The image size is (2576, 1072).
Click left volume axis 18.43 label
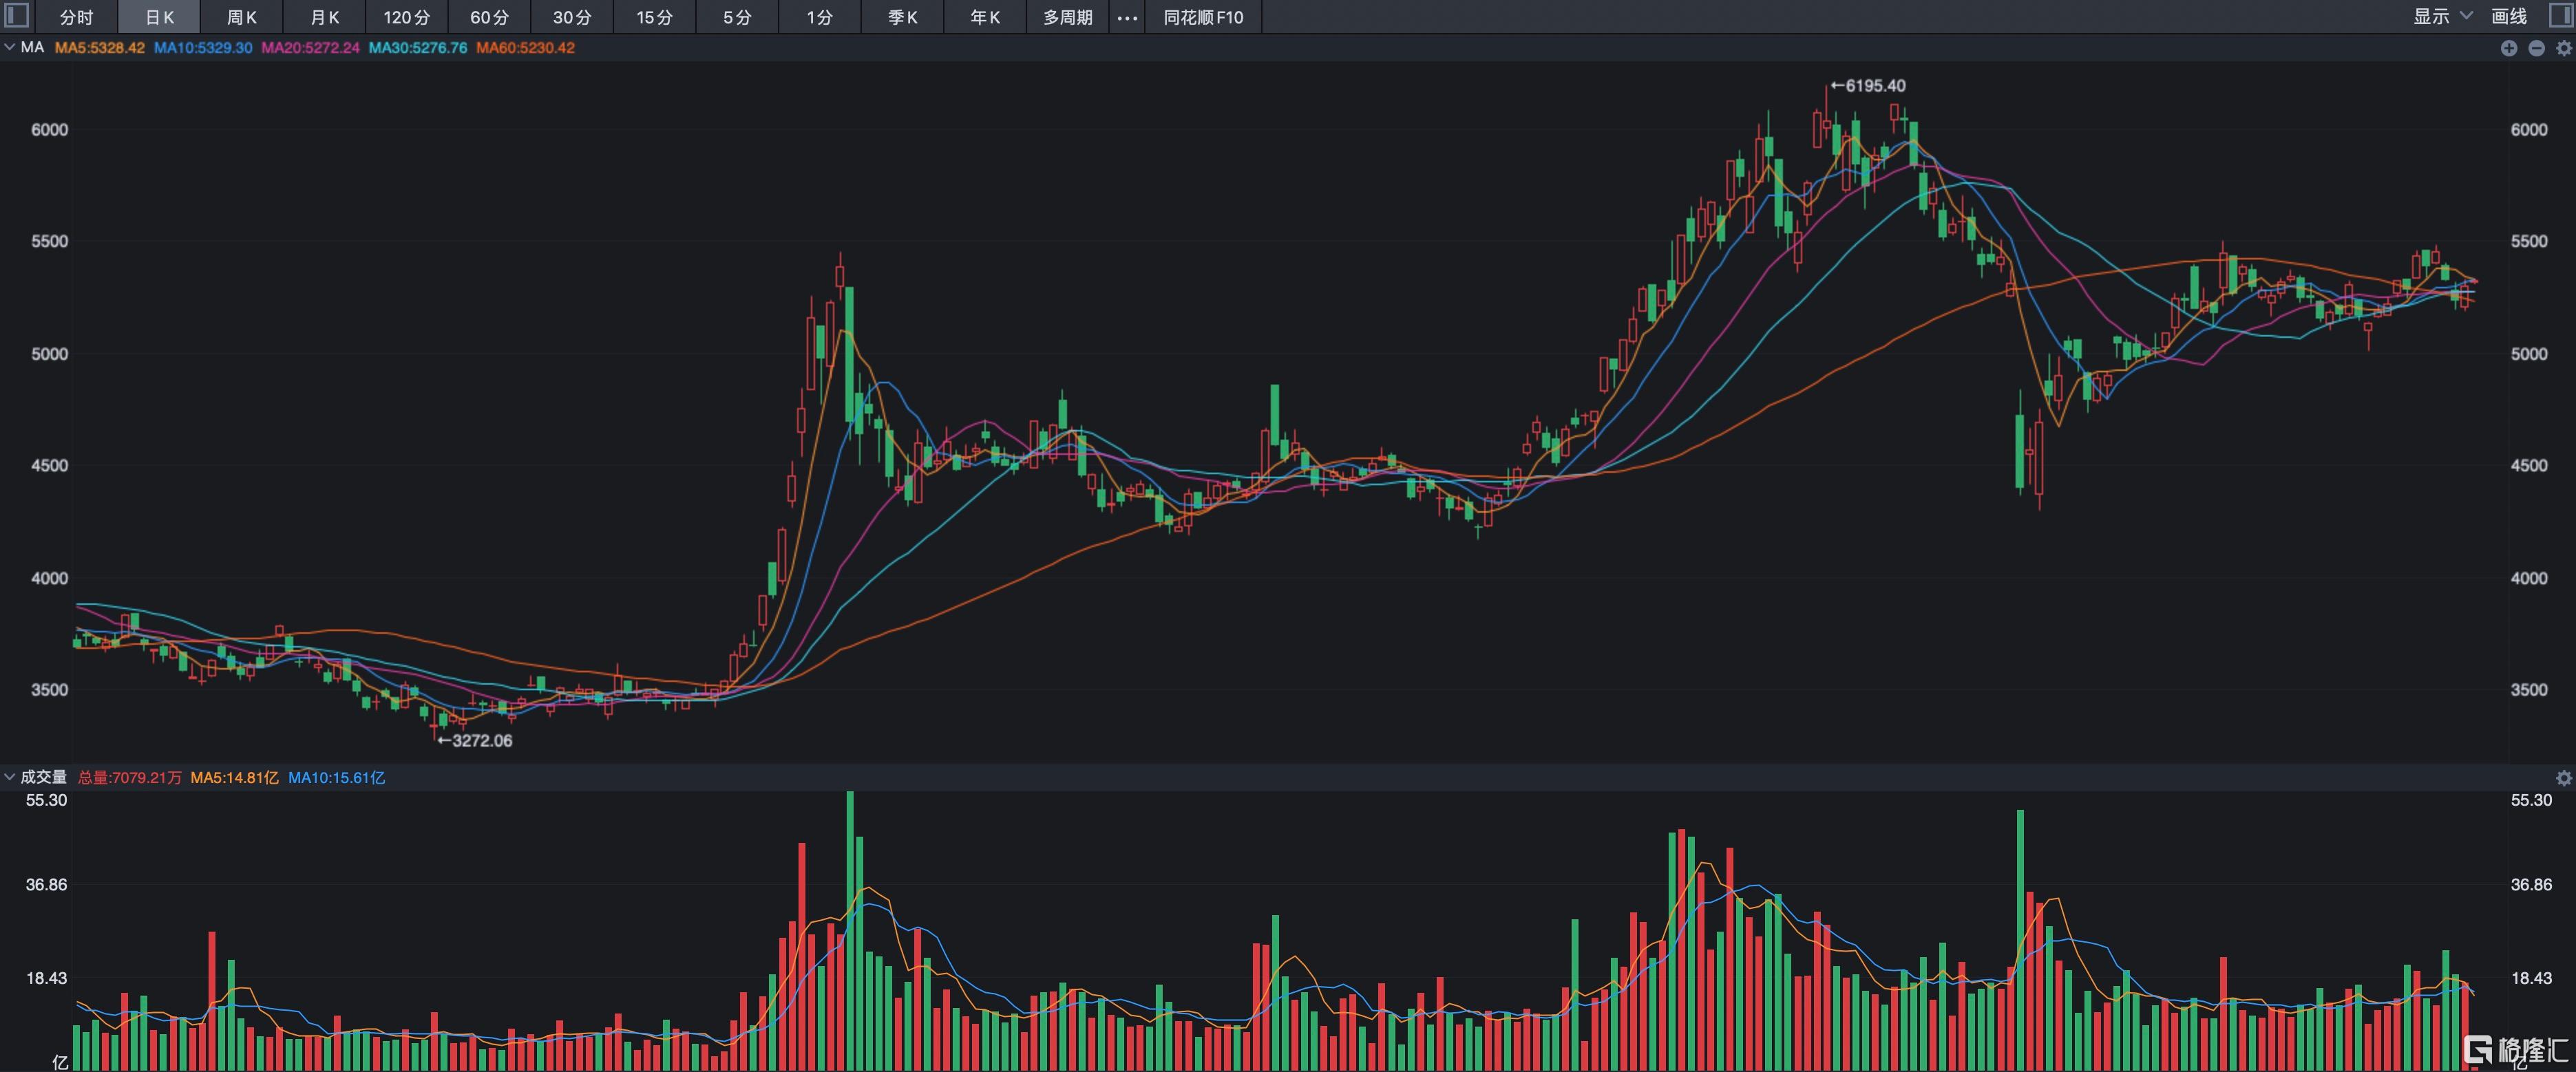point(46,978)
